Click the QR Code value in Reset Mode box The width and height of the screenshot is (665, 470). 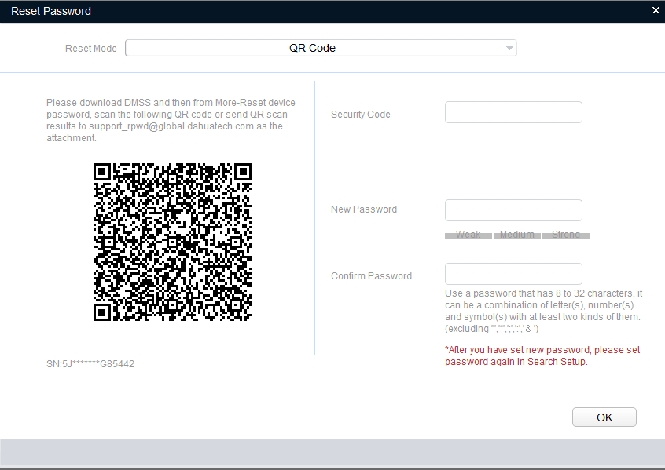[x=312, y=48]
